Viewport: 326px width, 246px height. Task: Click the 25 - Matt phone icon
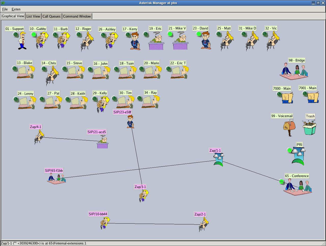tap(227, 41)
